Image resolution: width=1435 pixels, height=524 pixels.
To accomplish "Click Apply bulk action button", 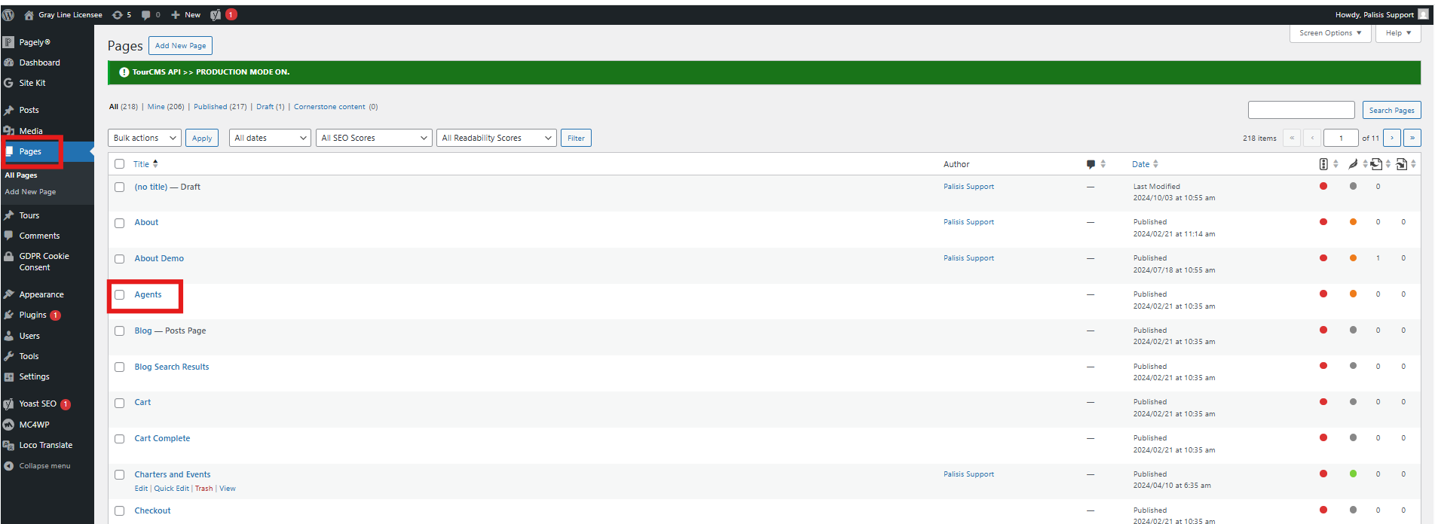I will click(x=202, y=138).
